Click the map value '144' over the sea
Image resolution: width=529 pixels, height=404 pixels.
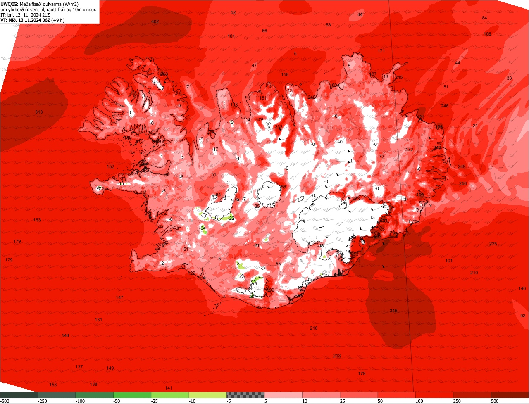click(65, 336)
